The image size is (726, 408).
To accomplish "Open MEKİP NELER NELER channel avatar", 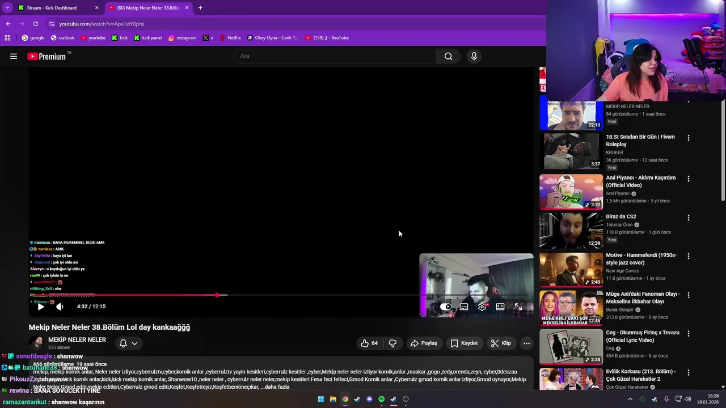I will click(x=37, y=343).
